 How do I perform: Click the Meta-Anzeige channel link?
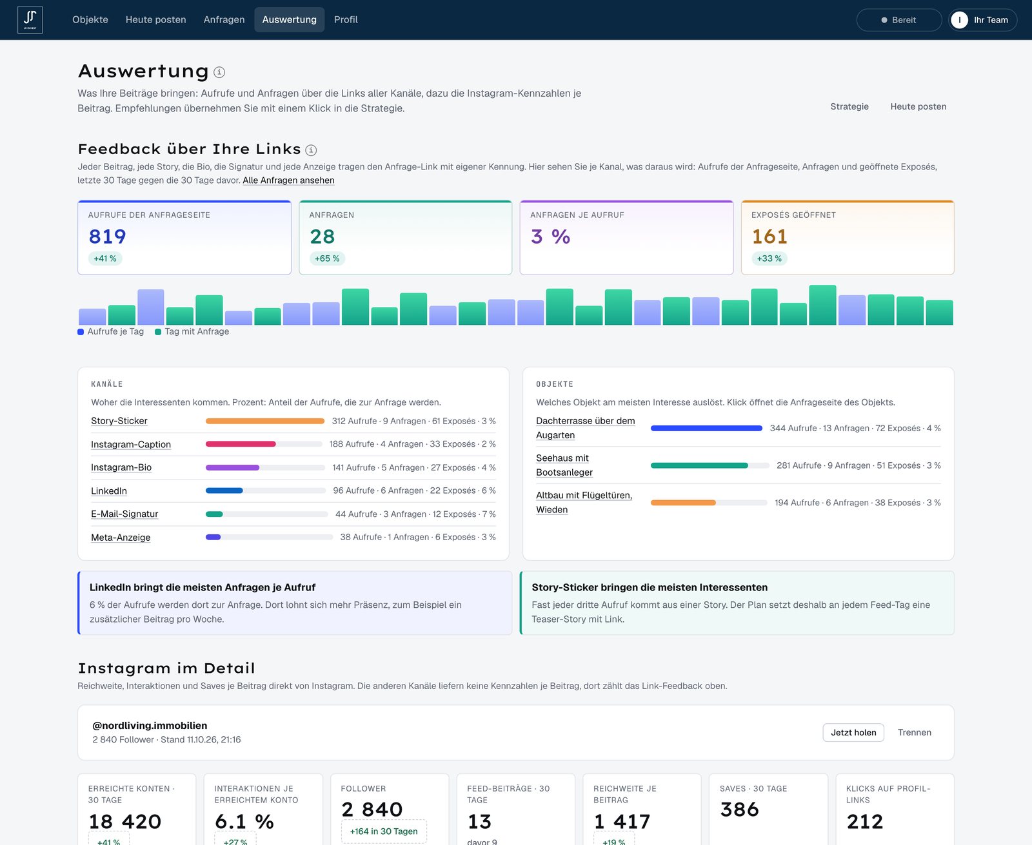click(x=121, y=538)
